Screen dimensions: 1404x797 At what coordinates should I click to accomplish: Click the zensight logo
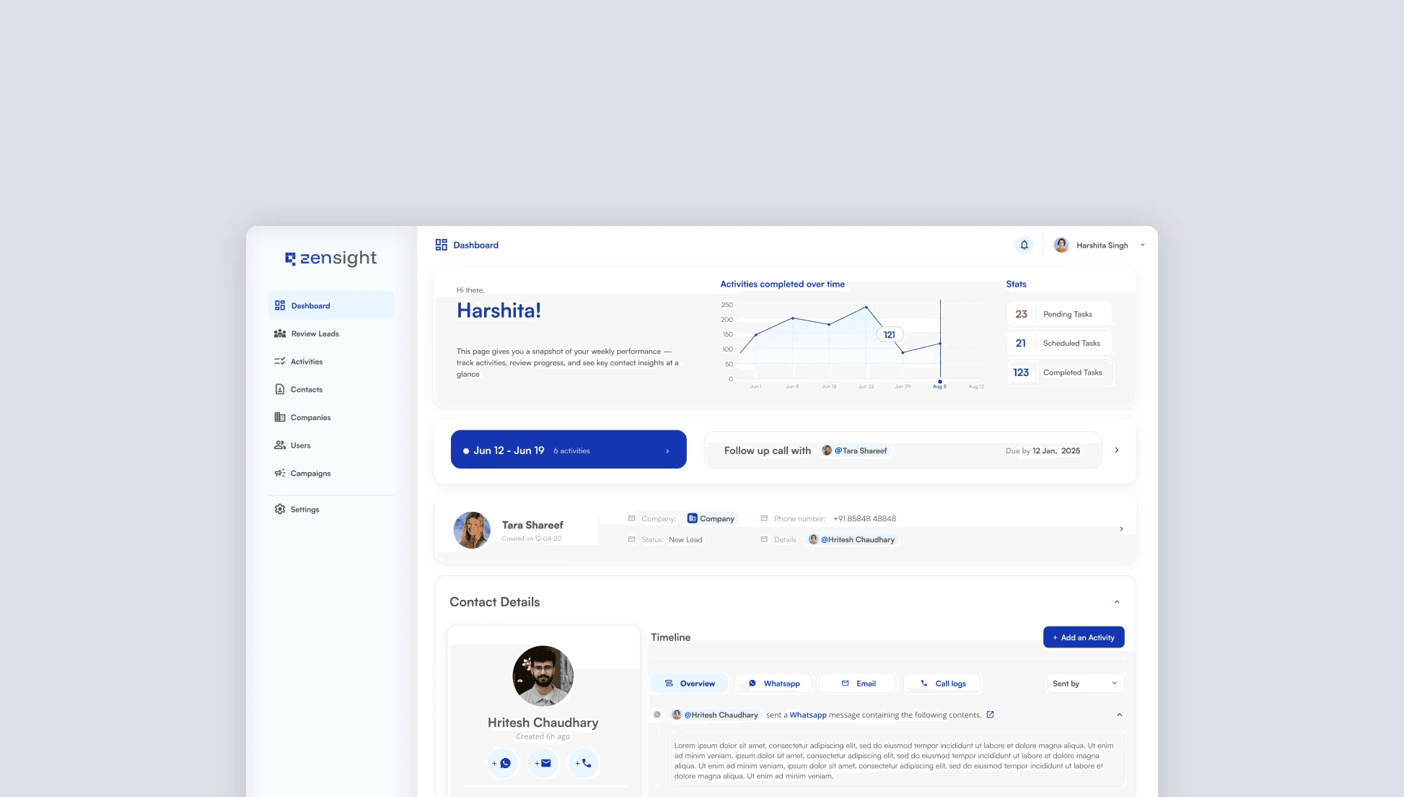(331, 258)
